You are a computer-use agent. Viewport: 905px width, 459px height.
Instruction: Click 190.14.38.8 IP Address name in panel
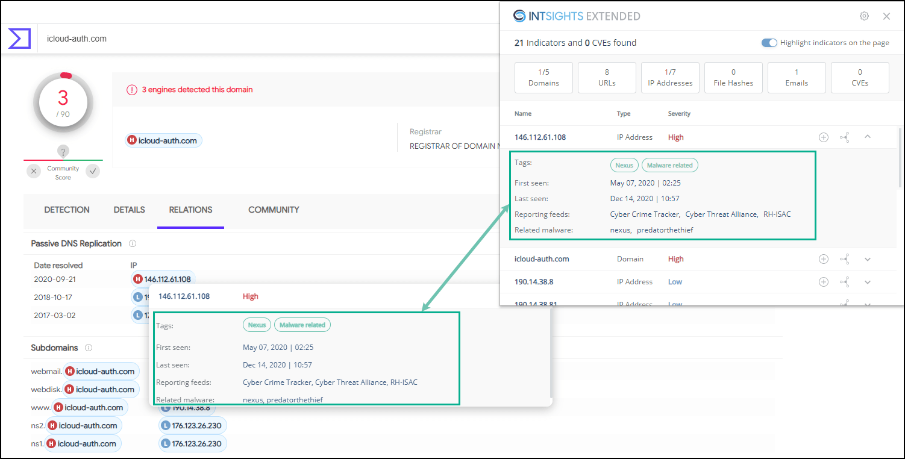pos(534,282)
